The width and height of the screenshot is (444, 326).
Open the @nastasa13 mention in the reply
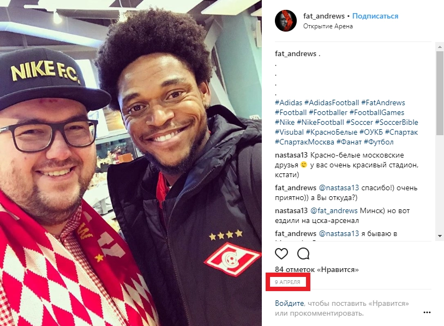coord(339,188)
